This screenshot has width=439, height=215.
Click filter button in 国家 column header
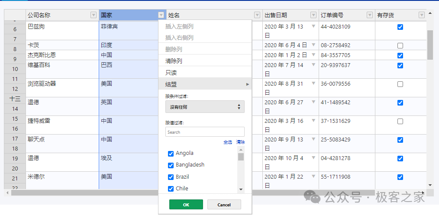pyautogui.click(x=161, y=15)
